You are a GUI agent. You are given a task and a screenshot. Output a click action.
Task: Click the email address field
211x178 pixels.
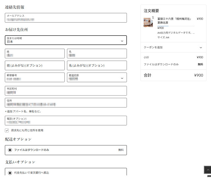(66, 18)
